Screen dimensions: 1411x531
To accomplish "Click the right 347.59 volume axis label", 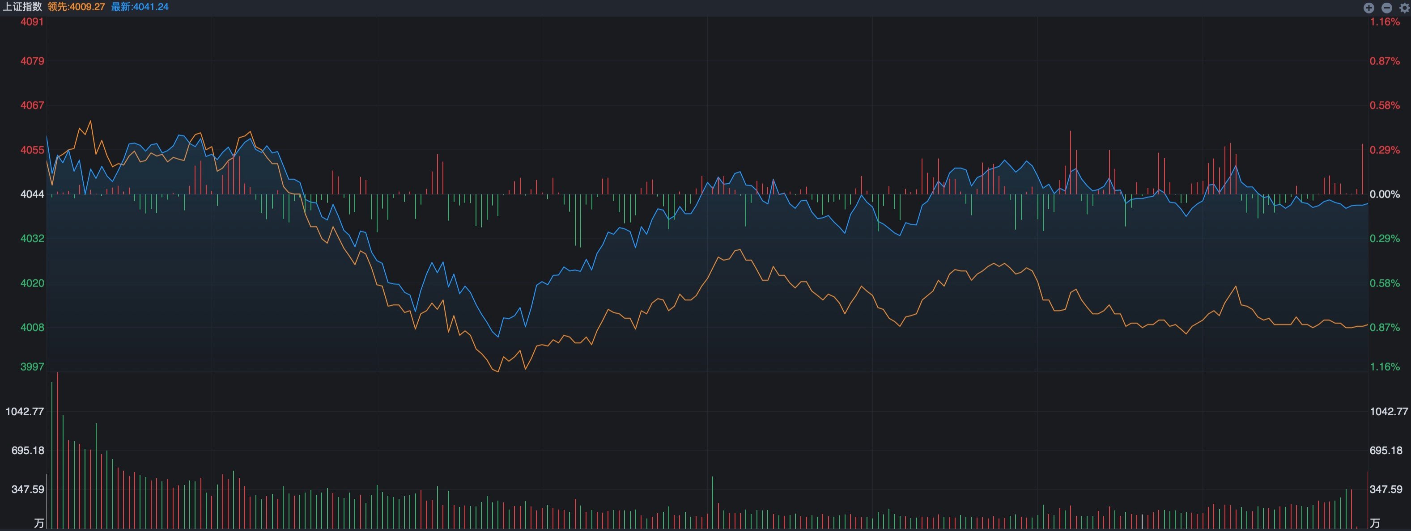I will click(1386, 489).
